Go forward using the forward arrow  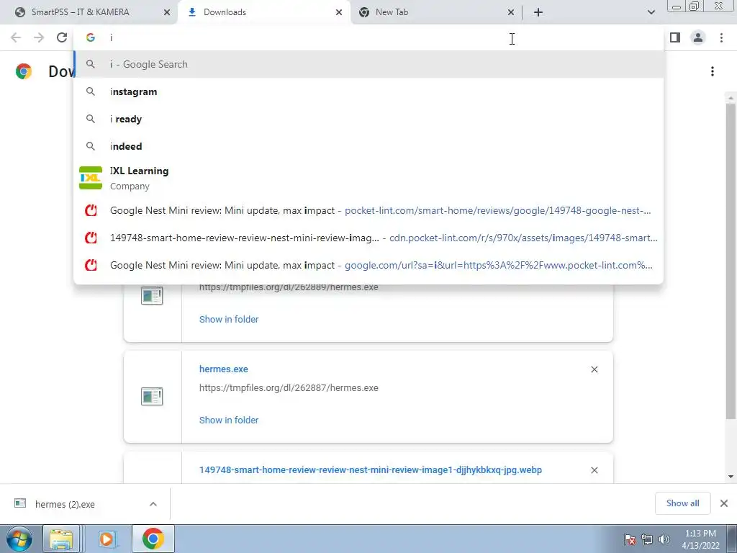coord(39,37)
